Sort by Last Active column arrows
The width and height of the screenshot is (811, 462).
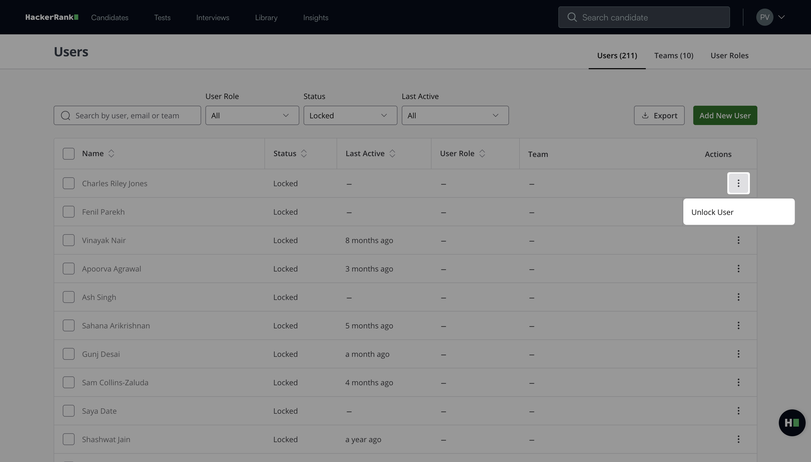point(392,153)
